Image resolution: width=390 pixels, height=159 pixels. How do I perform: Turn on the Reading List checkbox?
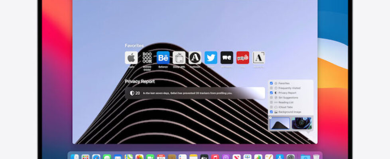coord(272,103)
